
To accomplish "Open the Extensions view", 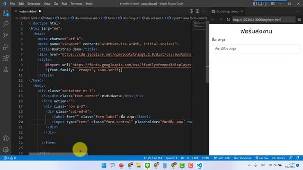I will click(6, 58).
